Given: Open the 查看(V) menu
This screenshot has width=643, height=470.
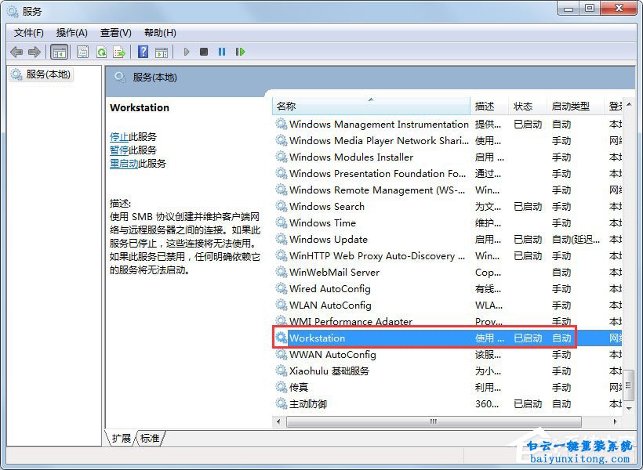Looking at the screenshot, I should pyautogui.click(x=114, y=32).
